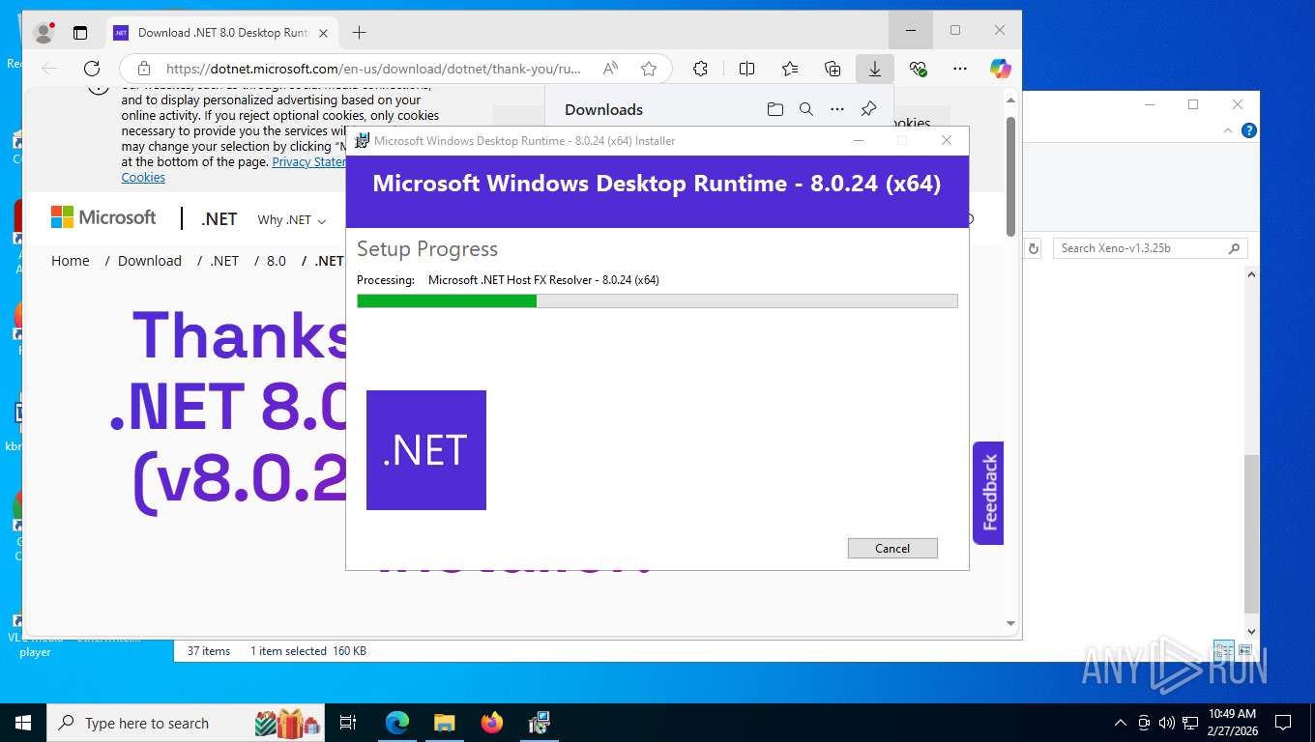Go to Download breadcrumb

150,261
